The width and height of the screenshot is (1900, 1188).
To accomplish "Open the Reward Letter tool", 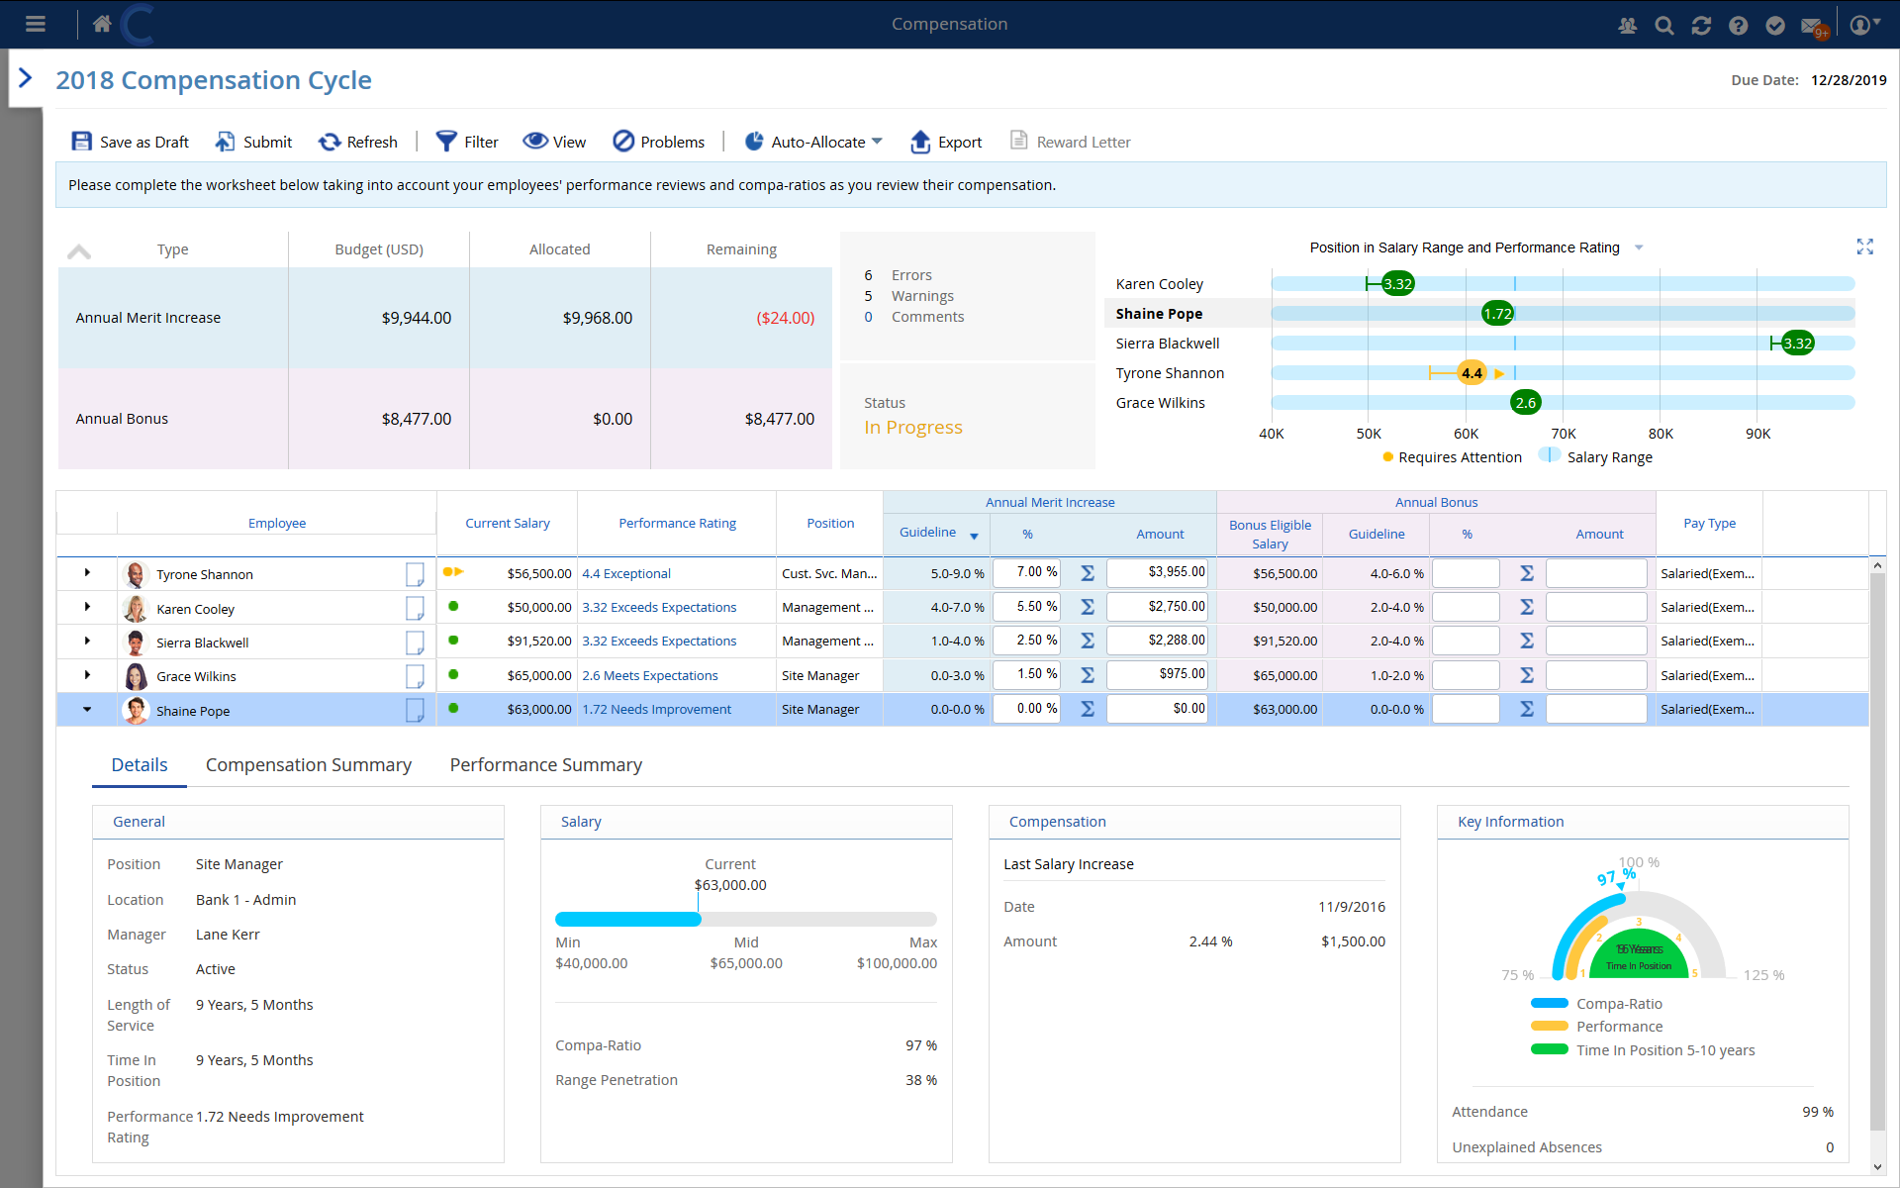I will click(x=1019, y=141).
